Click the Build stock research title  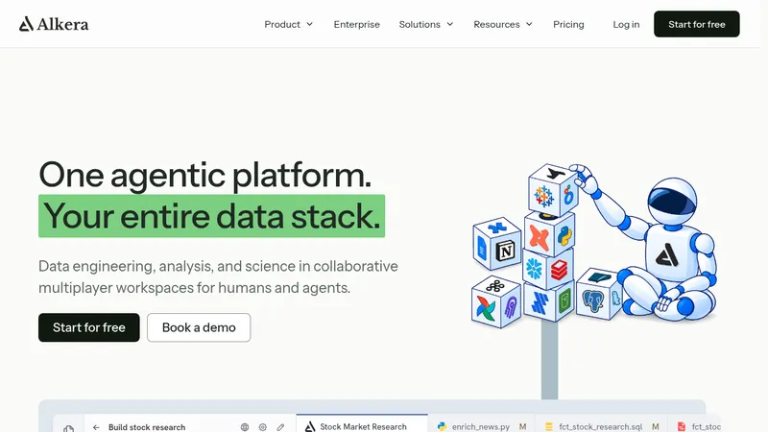[147, 427]
